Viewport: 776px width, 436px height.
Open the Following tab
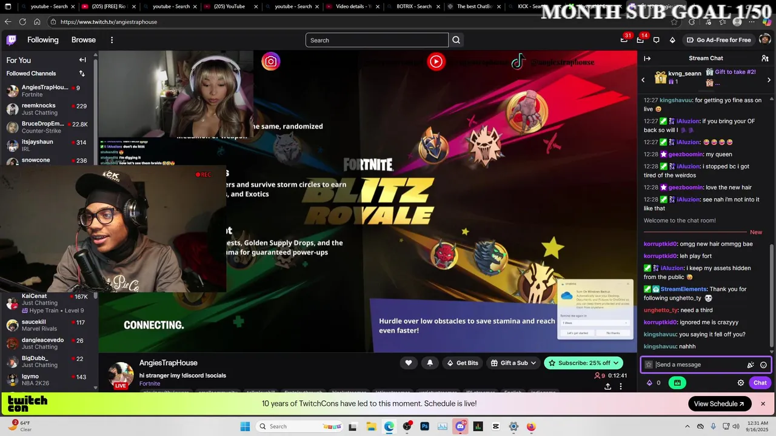(43, 40)
